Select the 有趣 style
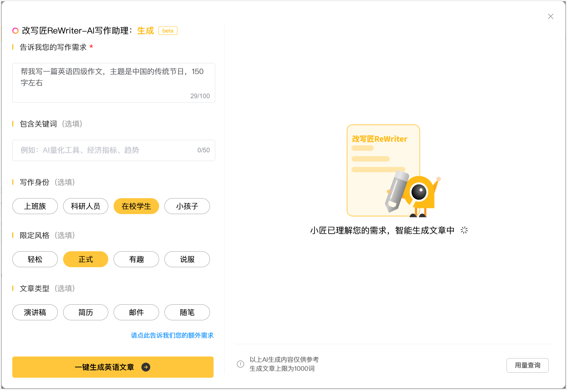567x390 pixels. click(x=136, y=259)
